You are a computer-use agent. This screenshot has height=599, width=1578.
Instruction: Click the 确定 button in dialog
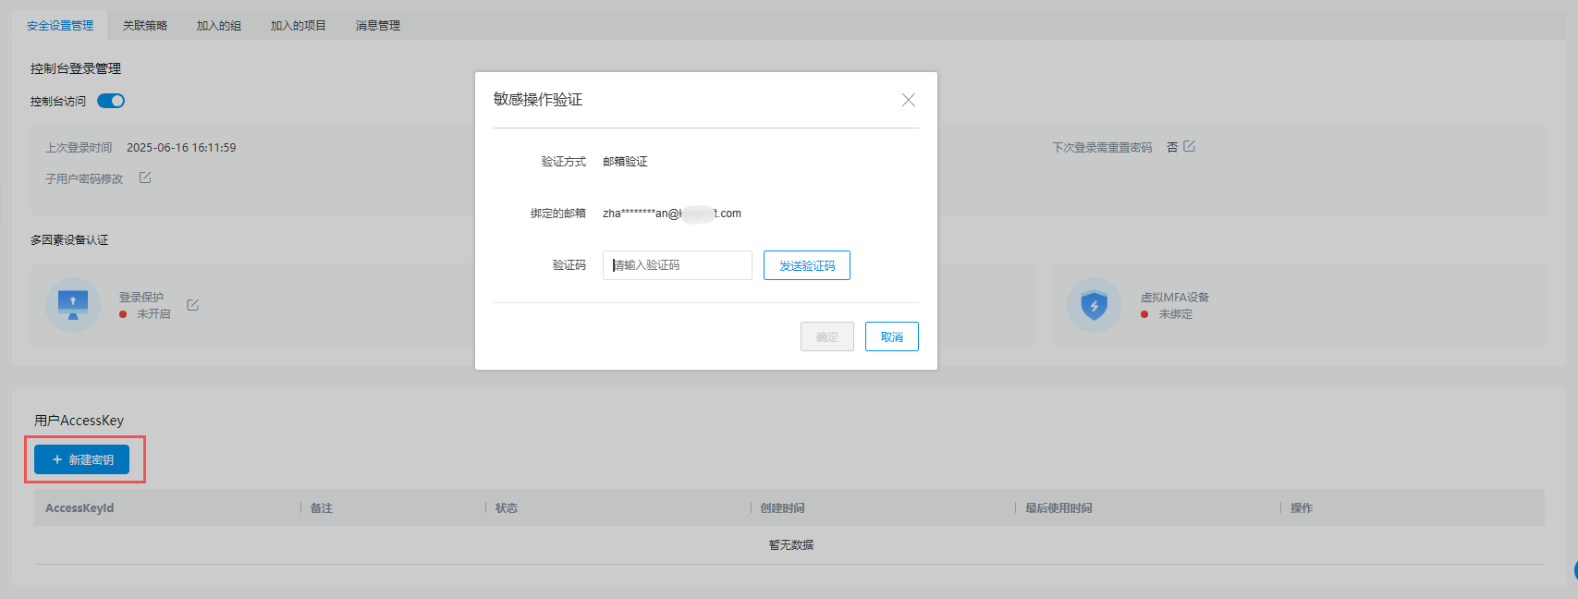(x=826, y=336)
